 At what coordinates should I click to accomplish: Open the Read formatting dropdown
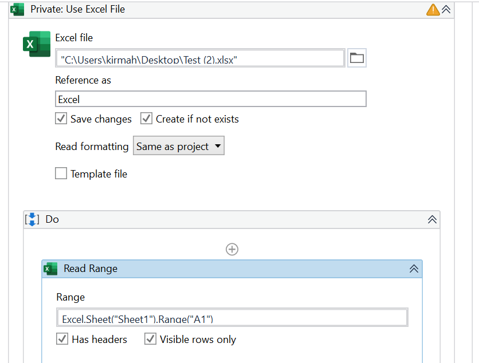click(x=178, y=146)
